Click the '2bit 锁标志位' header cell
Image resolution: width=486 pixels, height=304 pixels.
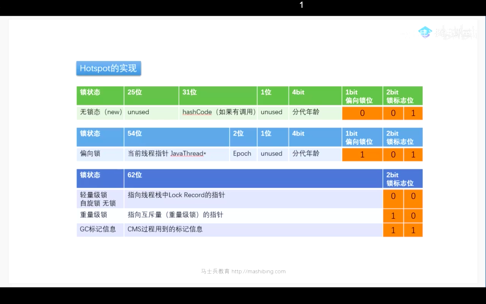pyautogui.click(x=402, y=96)
